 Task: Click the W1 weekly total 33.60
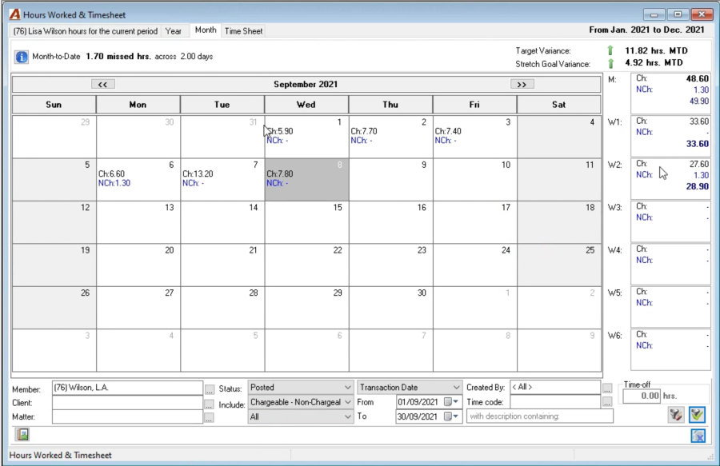697,144
